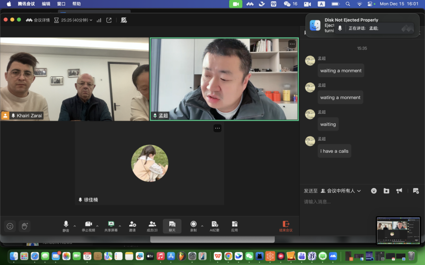
Task: Click the raise hand icon
Action: [x=24, y=226]
